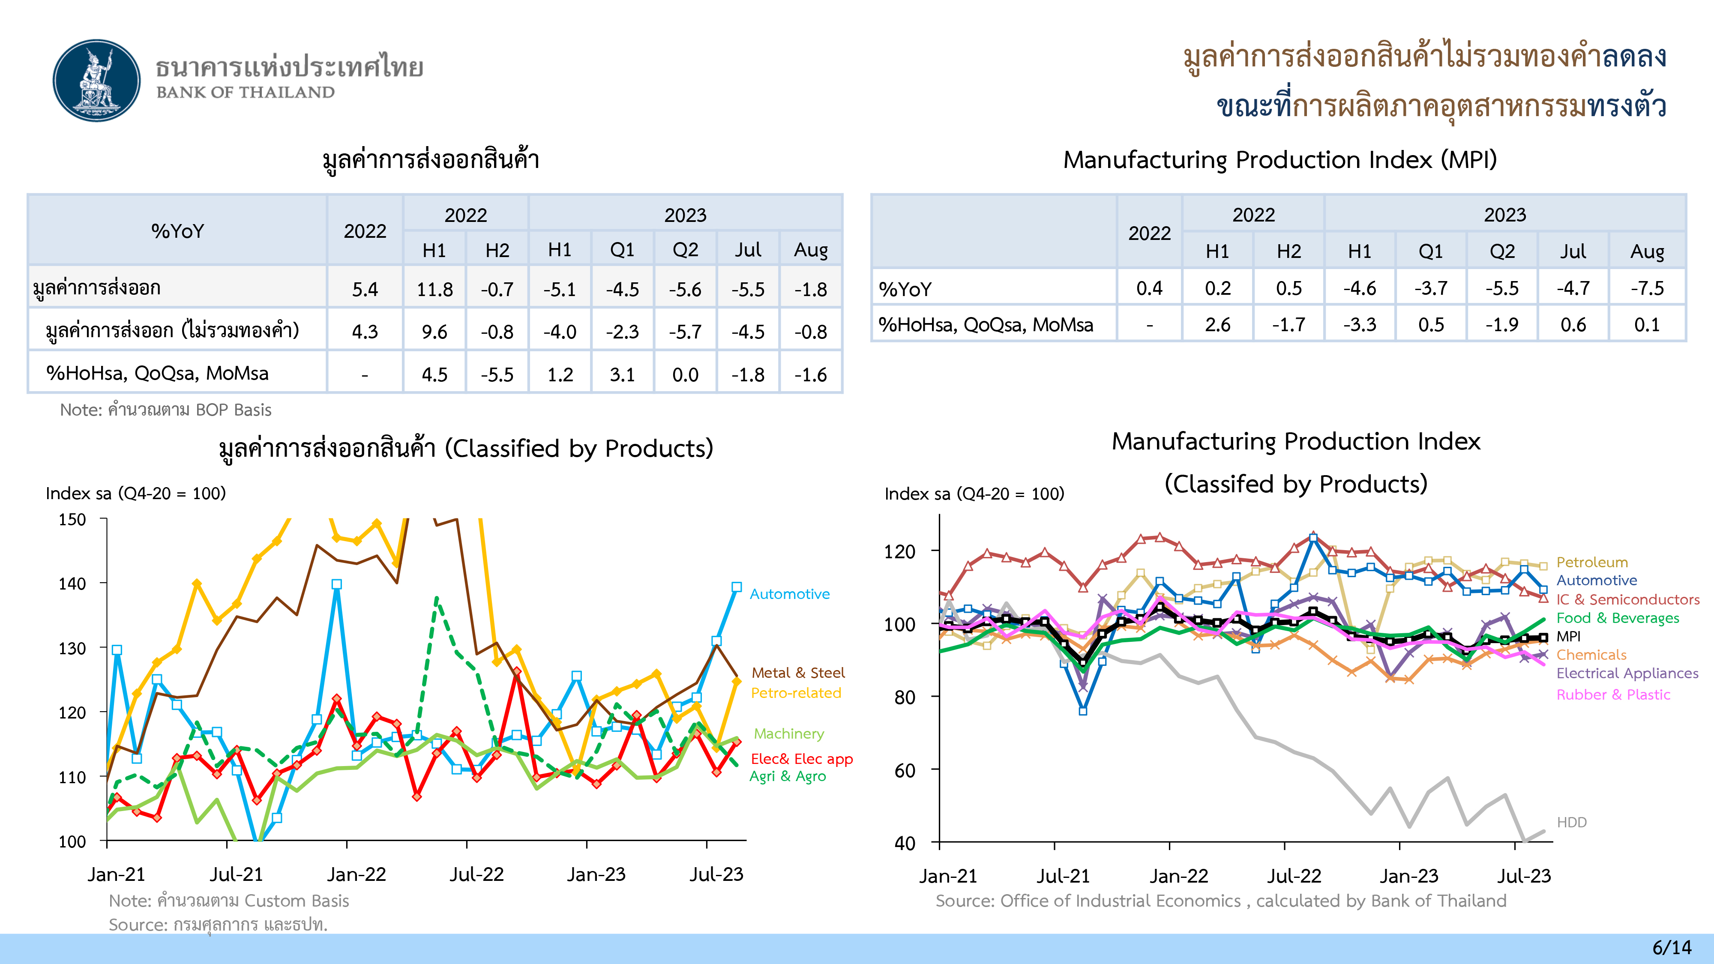Click the Food & Beverages legend label
The width and height of the screenshot is (1714, 964).
[x=1618, y=618]
